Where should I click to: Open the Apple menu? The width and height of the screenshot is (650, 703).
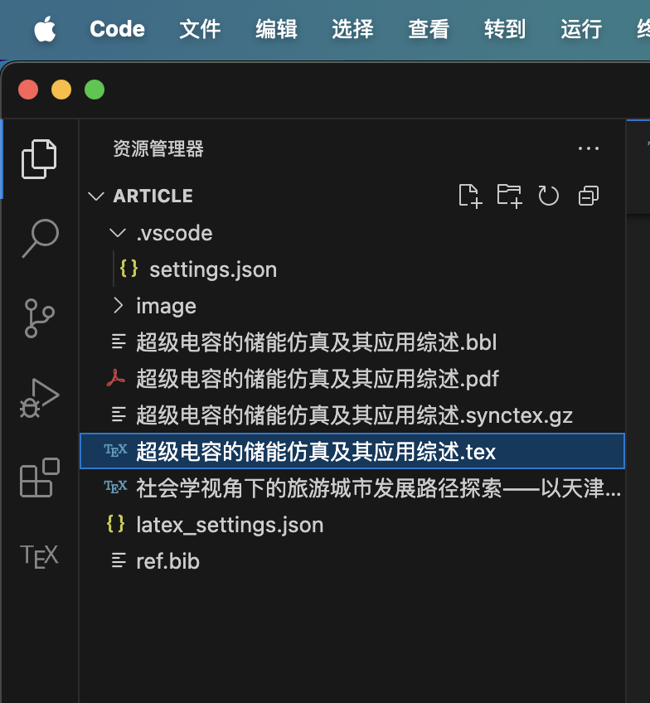tap(46, 29)
